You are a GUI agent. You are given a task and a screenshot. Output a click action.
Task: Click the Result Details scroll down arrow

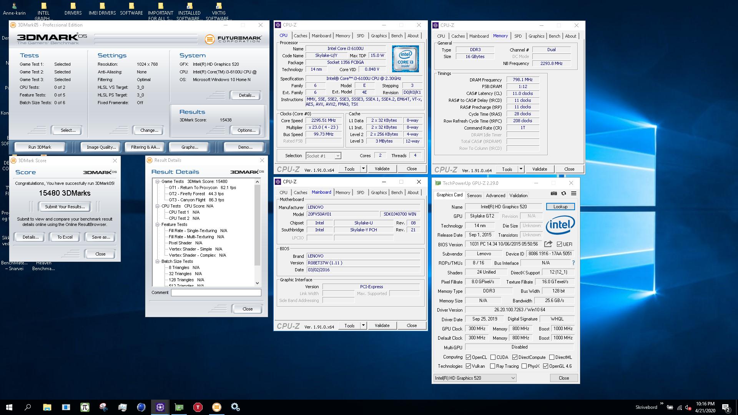[x=257, y=283]
